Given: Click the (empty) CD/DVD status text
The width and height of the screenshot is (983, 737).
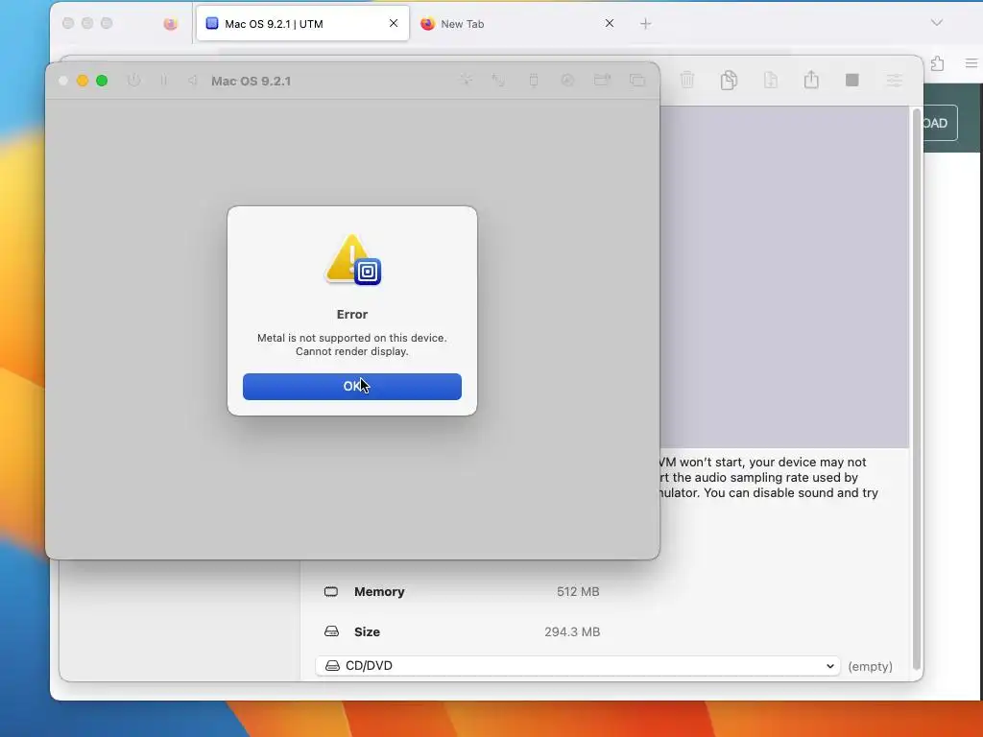Looking at the screenshot, I should pos(870,666).
